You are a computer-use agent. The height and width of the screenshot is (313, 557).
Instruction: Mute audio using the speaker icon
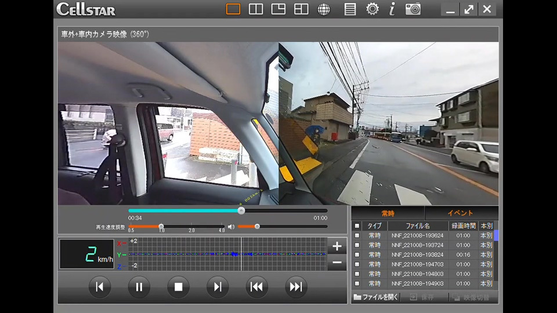tap(231, 227)
